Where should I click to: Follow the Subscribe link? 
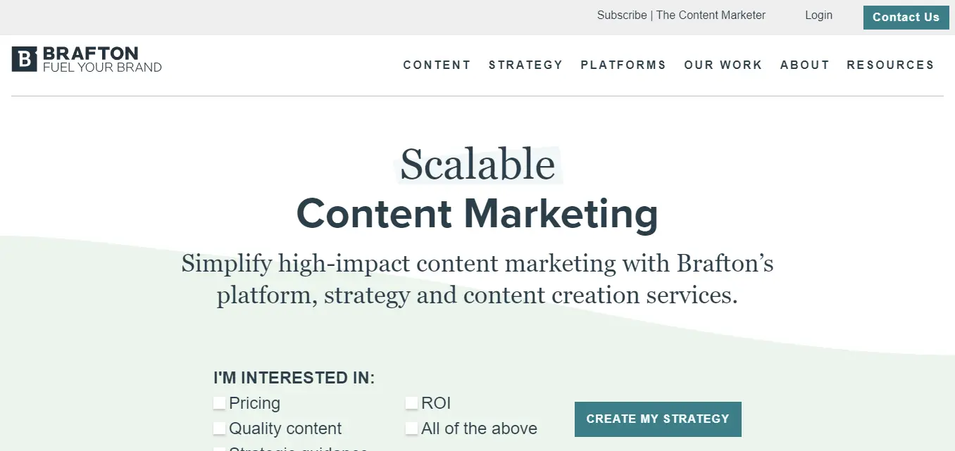(x=622, y=15)
